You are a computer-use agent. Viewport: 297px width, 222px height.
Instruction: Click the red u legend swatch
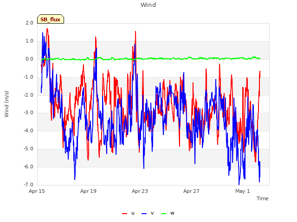pos(124,214)
